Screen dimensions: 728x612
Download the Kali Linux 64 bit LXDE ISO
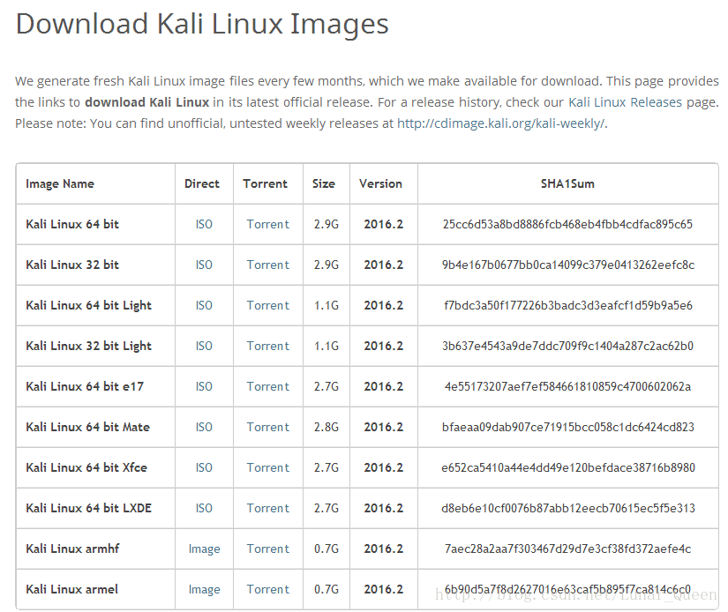click(204, 508)
